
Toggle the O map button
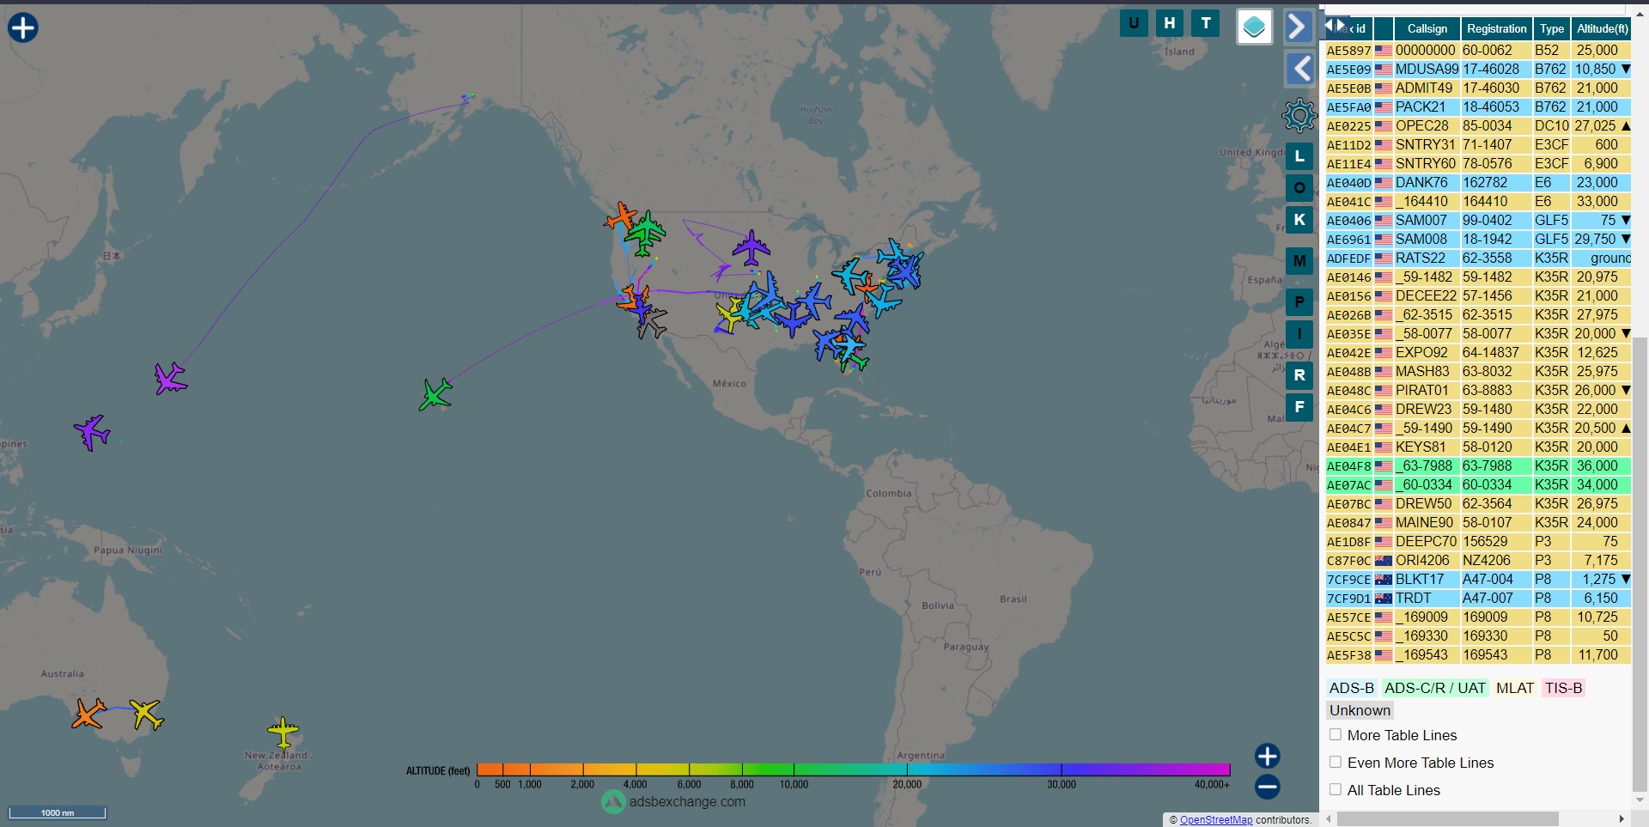coord(1299,188)
